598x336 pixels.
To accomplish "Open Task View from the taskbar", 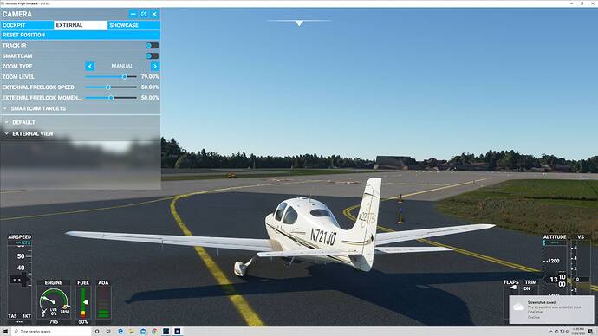I will pyautogui.click(x=108, y=332).
